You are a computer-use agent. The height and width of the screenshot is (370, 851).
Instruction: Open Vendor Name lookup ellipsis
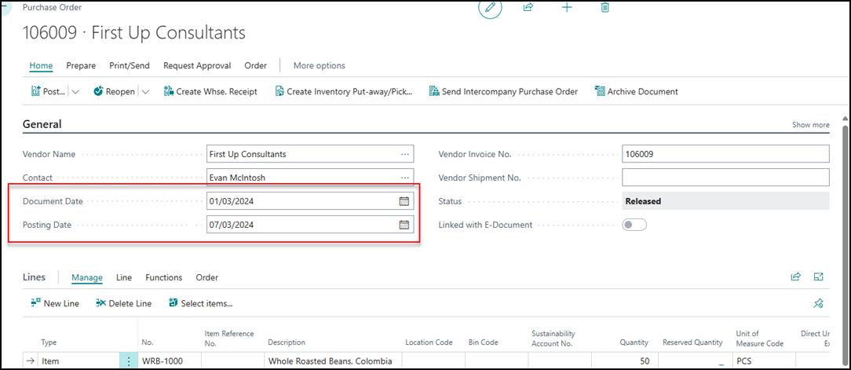click(405, 154)
